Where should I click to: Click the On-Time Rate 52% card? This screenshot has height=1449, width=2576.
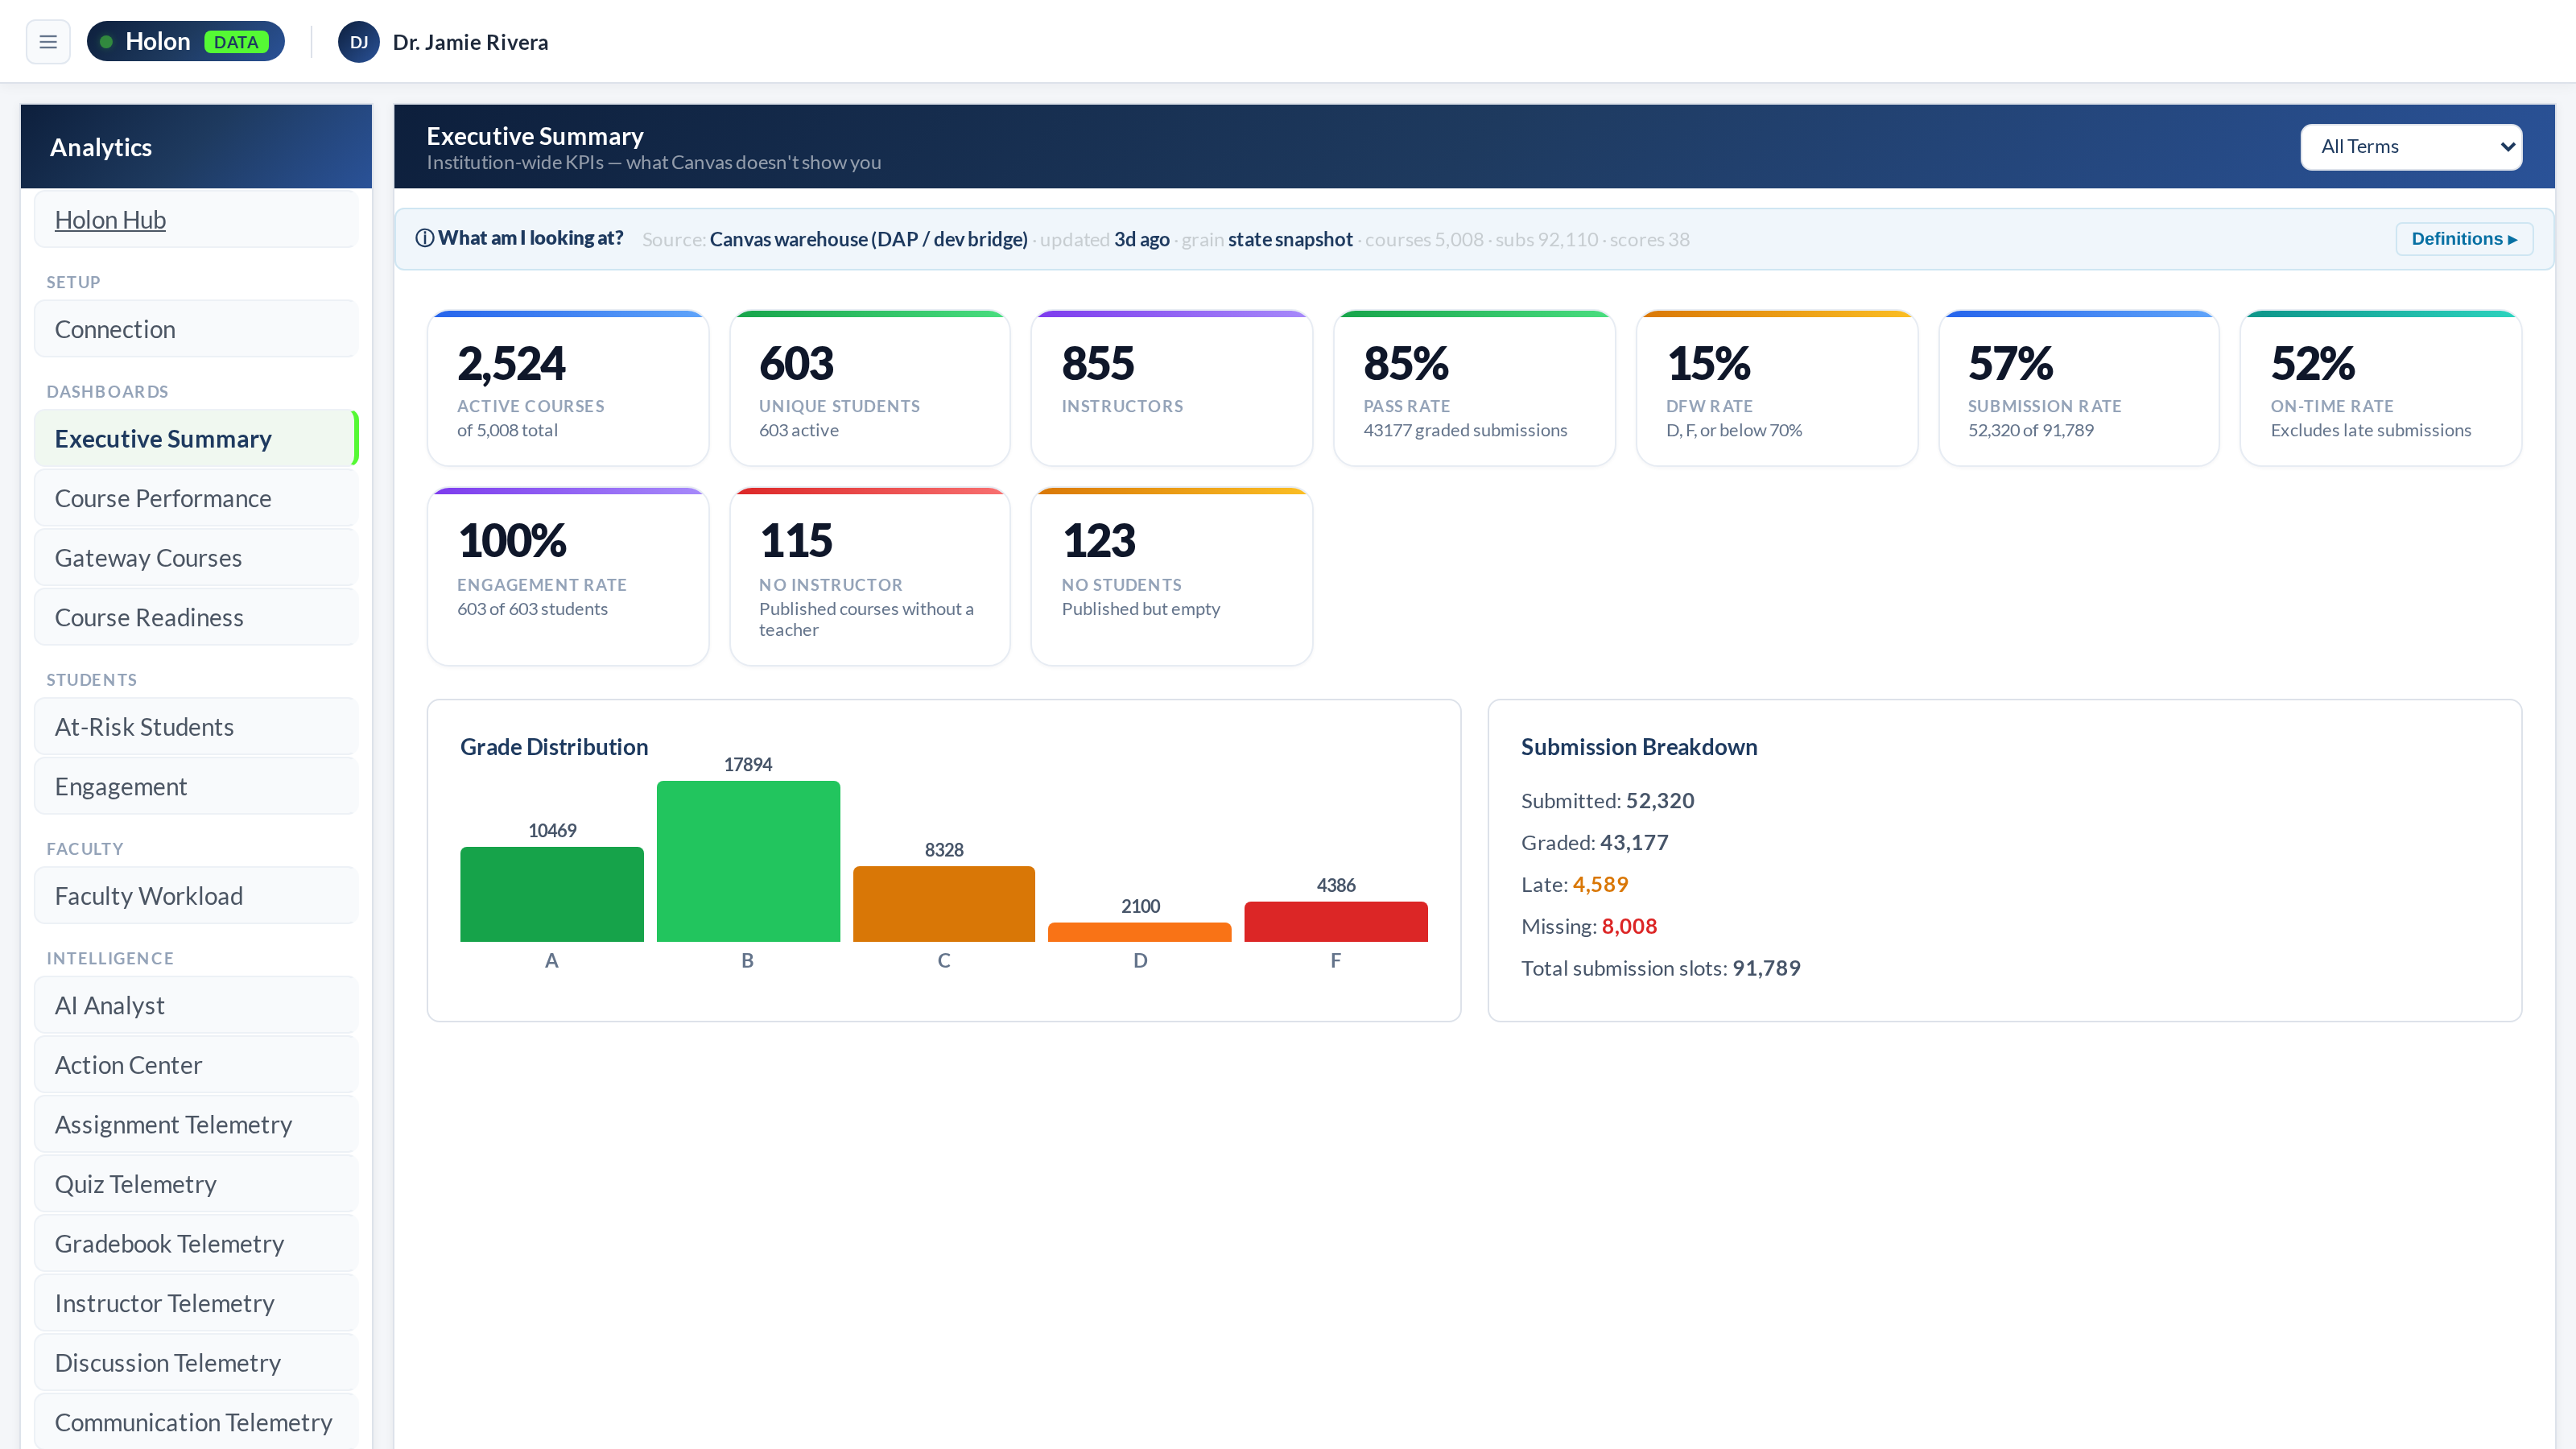(x=2381, y=388)
